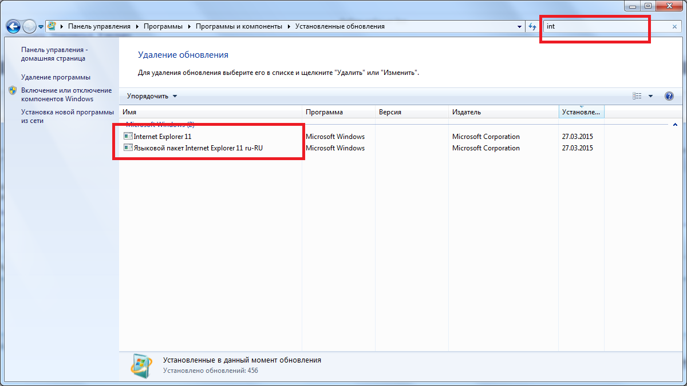Click 'Microsoft Corporation' in Internet Explorer 11 row

486,137
